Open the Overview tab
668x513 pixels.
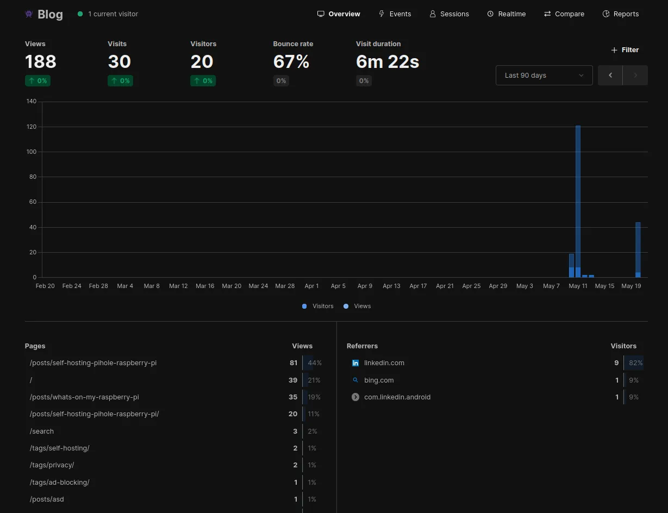pyautogui.click(x=339, y=14)
